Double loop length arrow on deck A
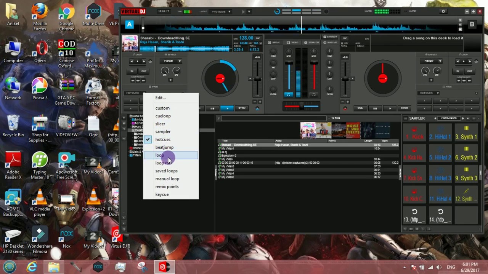 pyautogui.click(x=143, y=61)
